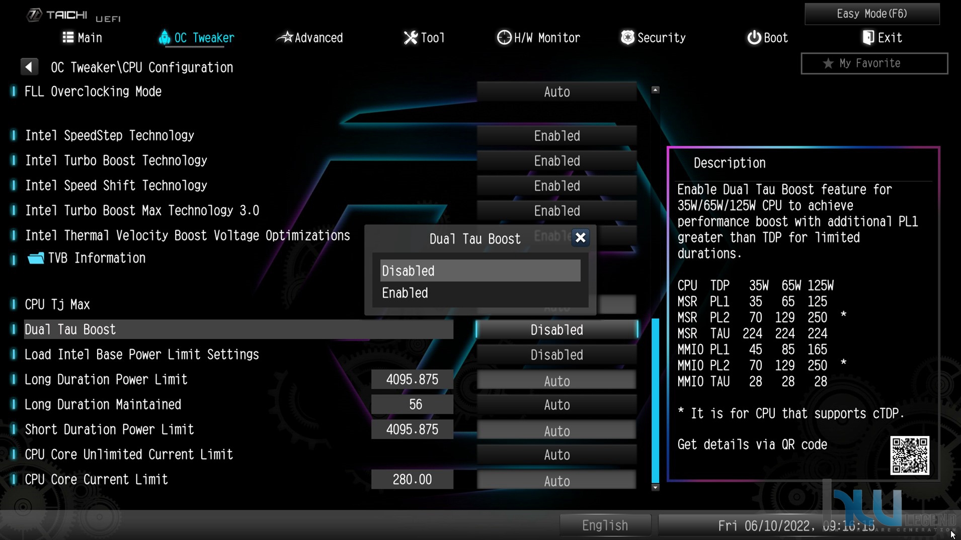Select Intel Thermal Velocity Boost Voltage Optimizations row
This screenshot has width=961, height=540.
[187, 236]
